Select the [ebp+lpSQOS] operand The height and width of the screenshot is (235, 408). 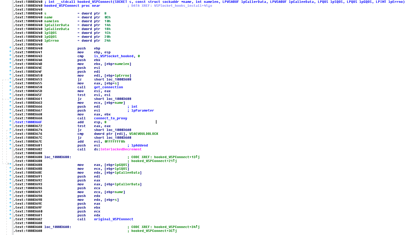(117, 169)
